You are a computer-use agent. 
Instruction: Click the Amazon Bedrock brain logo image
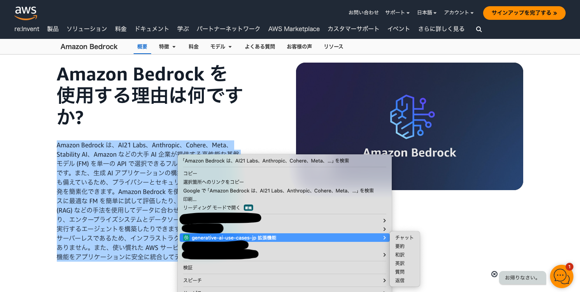pyautogui.click(x=412, y=117)
